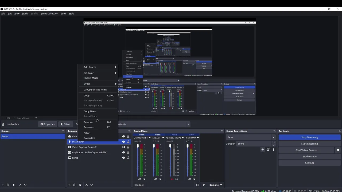Enable Studio Mode

[309, 157]
